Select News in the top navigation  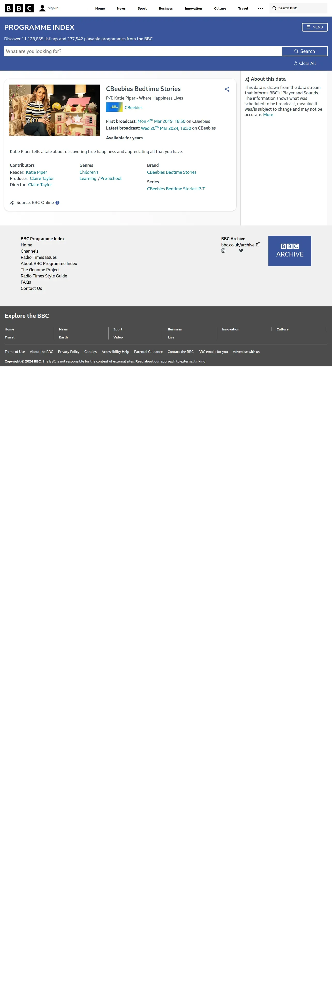pyautogui.click(x=121, y=8)
